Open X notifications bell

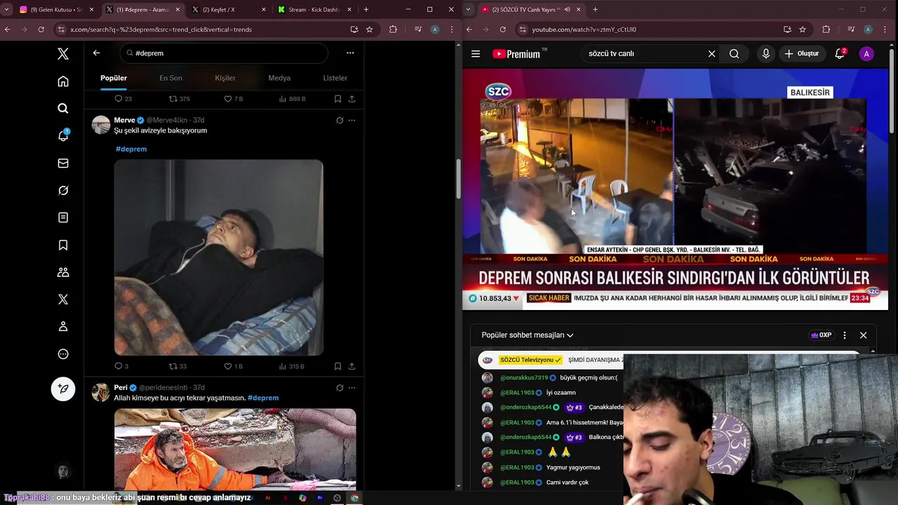pos(63,136)
